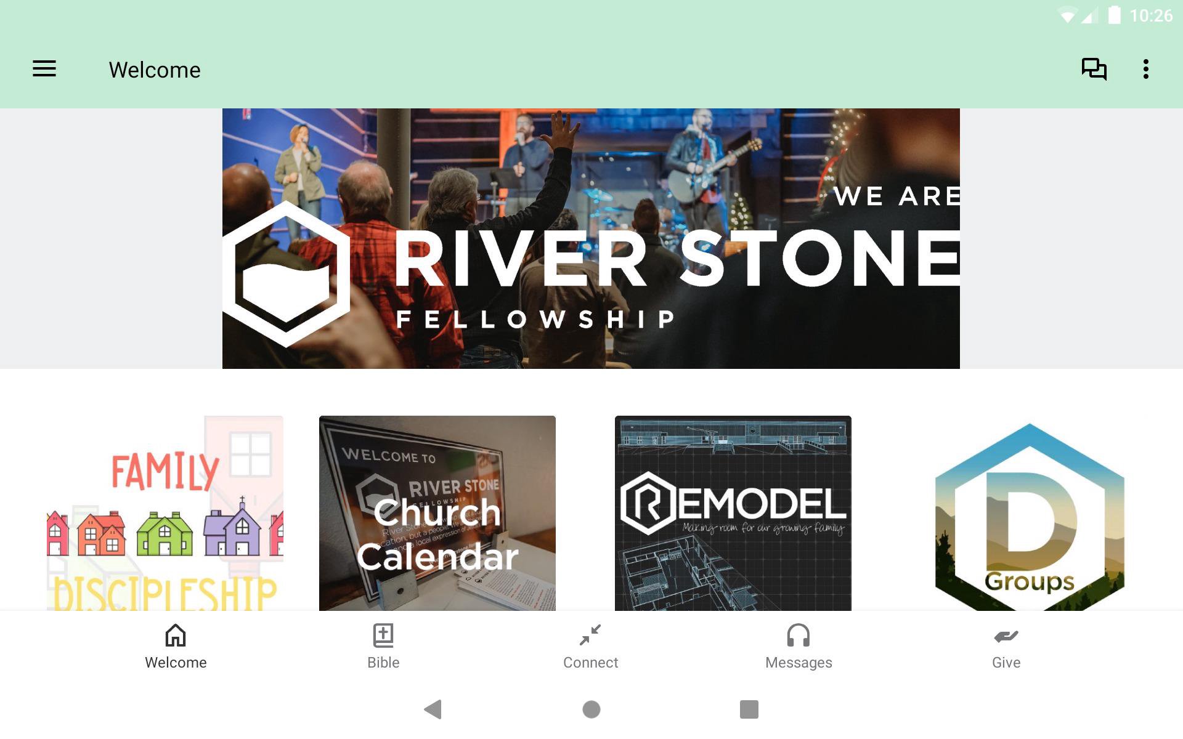Open the Remodel project tile

tap(733, 513)
